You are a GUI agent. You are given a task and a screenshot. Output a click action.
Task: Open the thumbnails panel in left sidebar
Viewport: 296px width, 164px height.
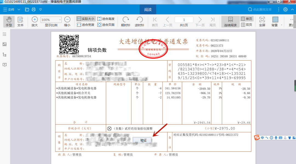[4, 44]
